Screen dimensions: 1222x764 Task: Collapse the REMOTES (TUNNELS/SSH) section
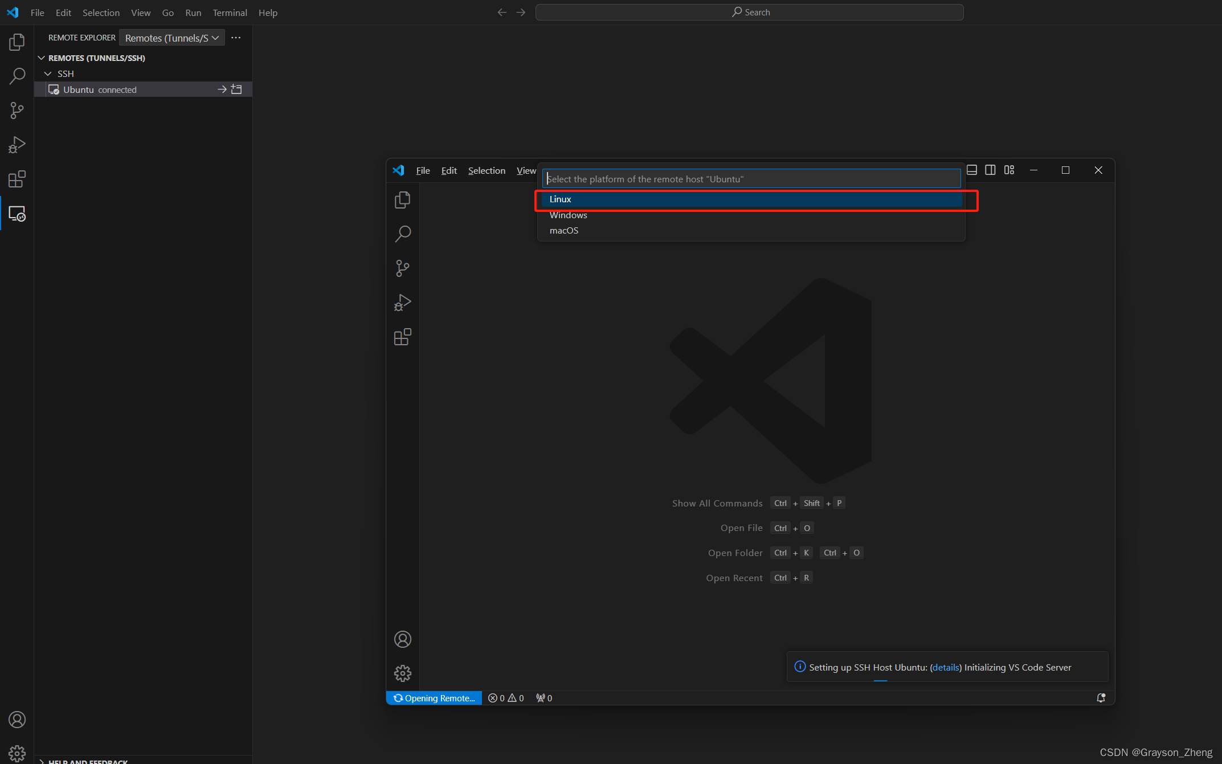(42, 58)
